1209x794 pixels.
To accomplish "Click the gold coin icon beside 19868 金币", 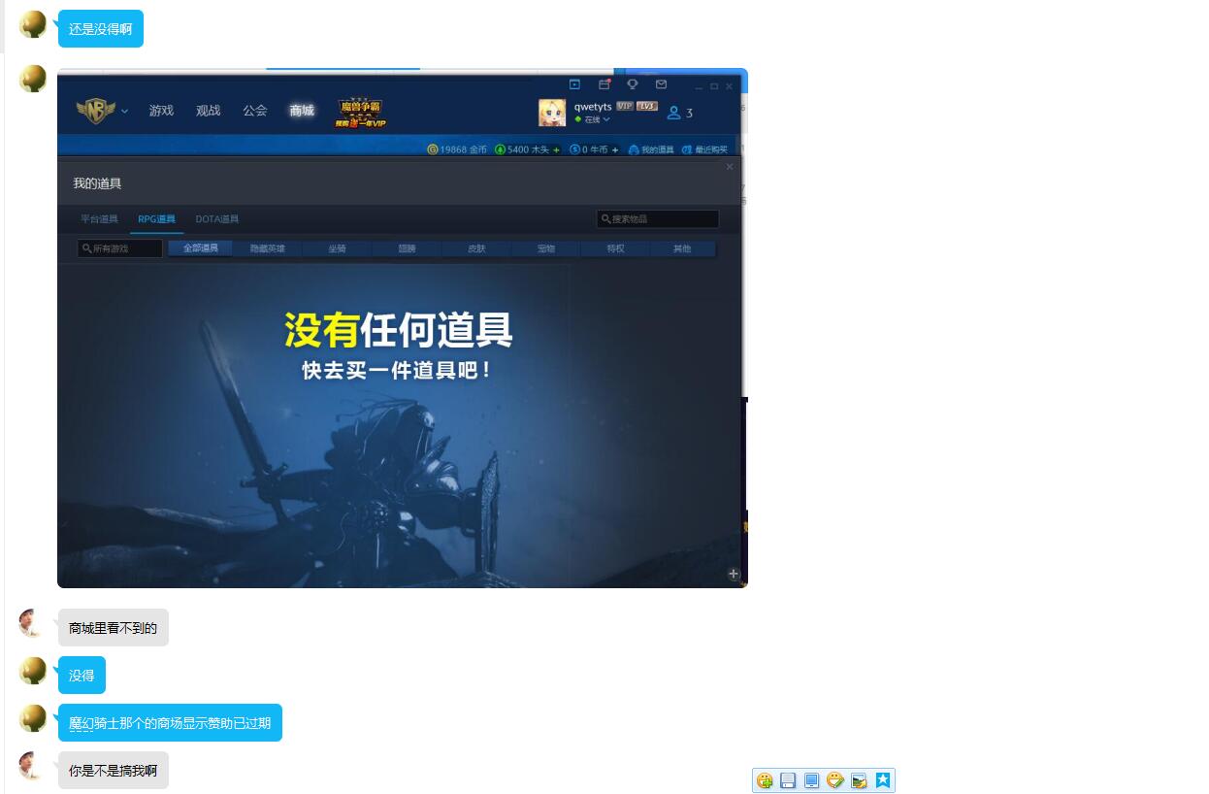I will [433, 149].
